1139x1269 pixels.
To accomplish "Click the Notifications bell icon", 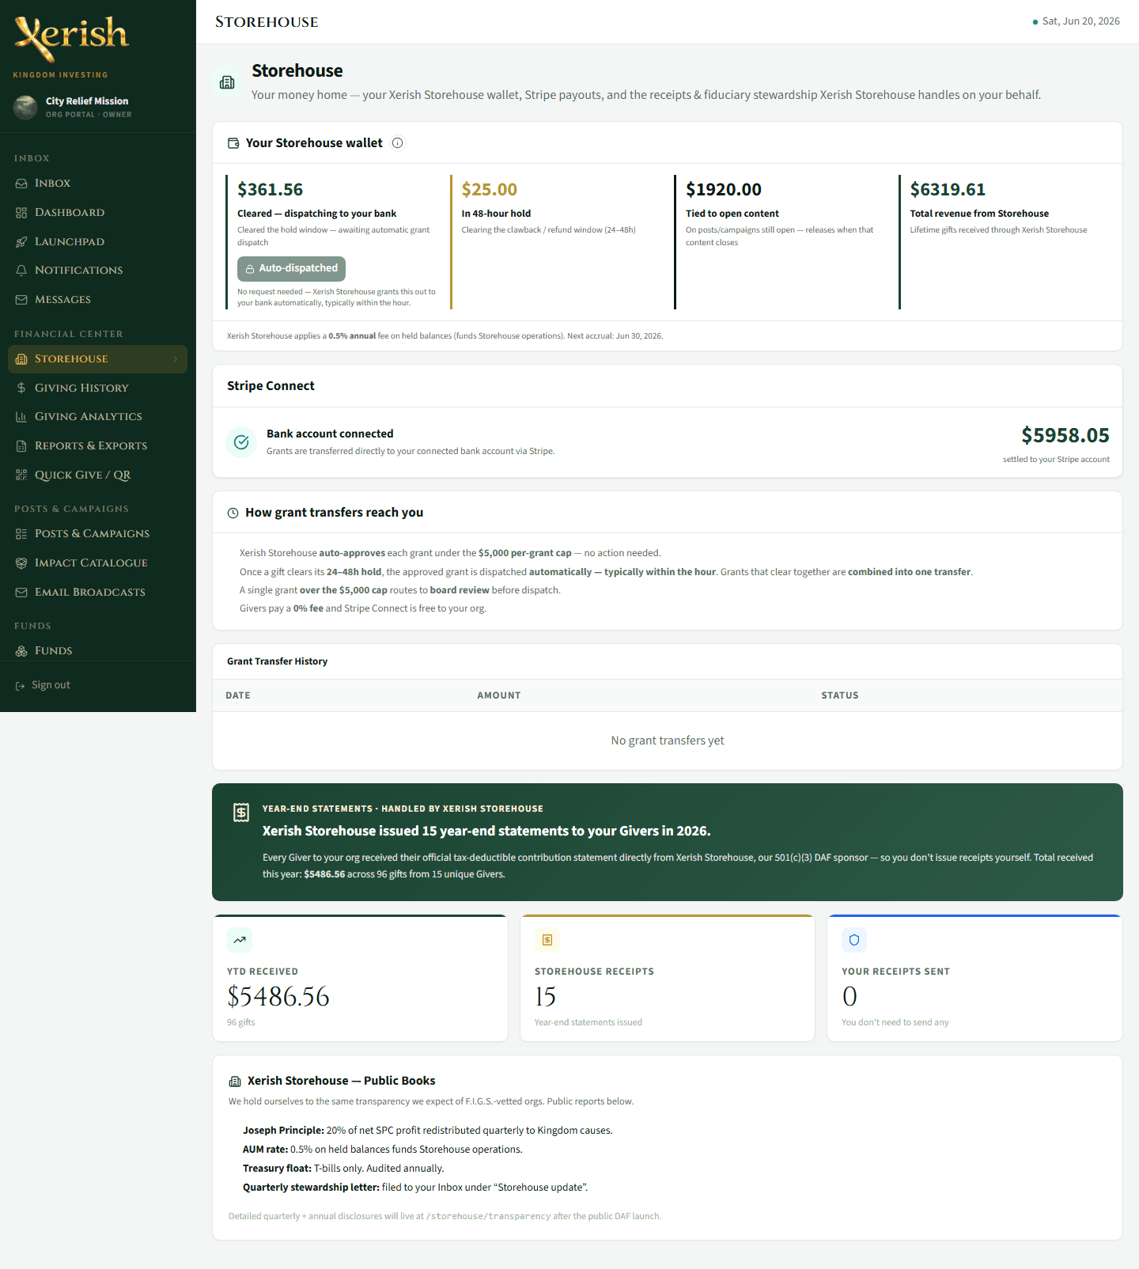I will coord(21,271).
